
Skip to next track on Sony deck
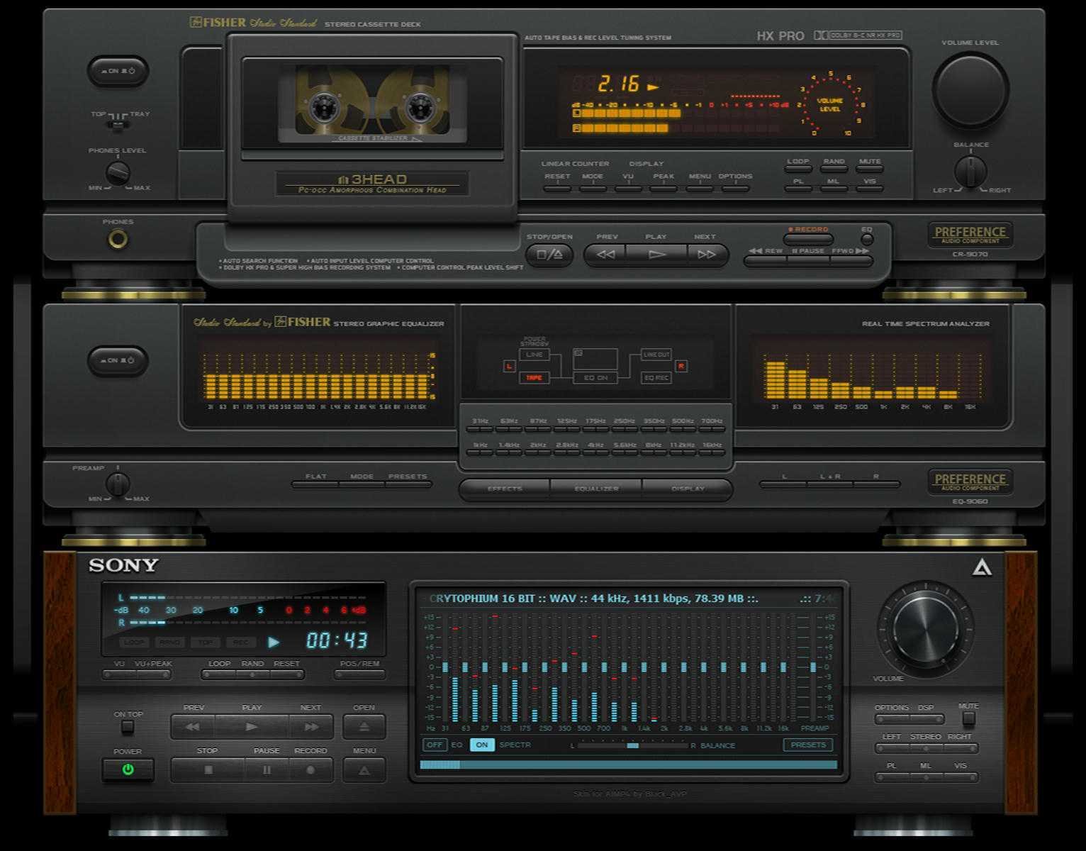click(310, 727)
